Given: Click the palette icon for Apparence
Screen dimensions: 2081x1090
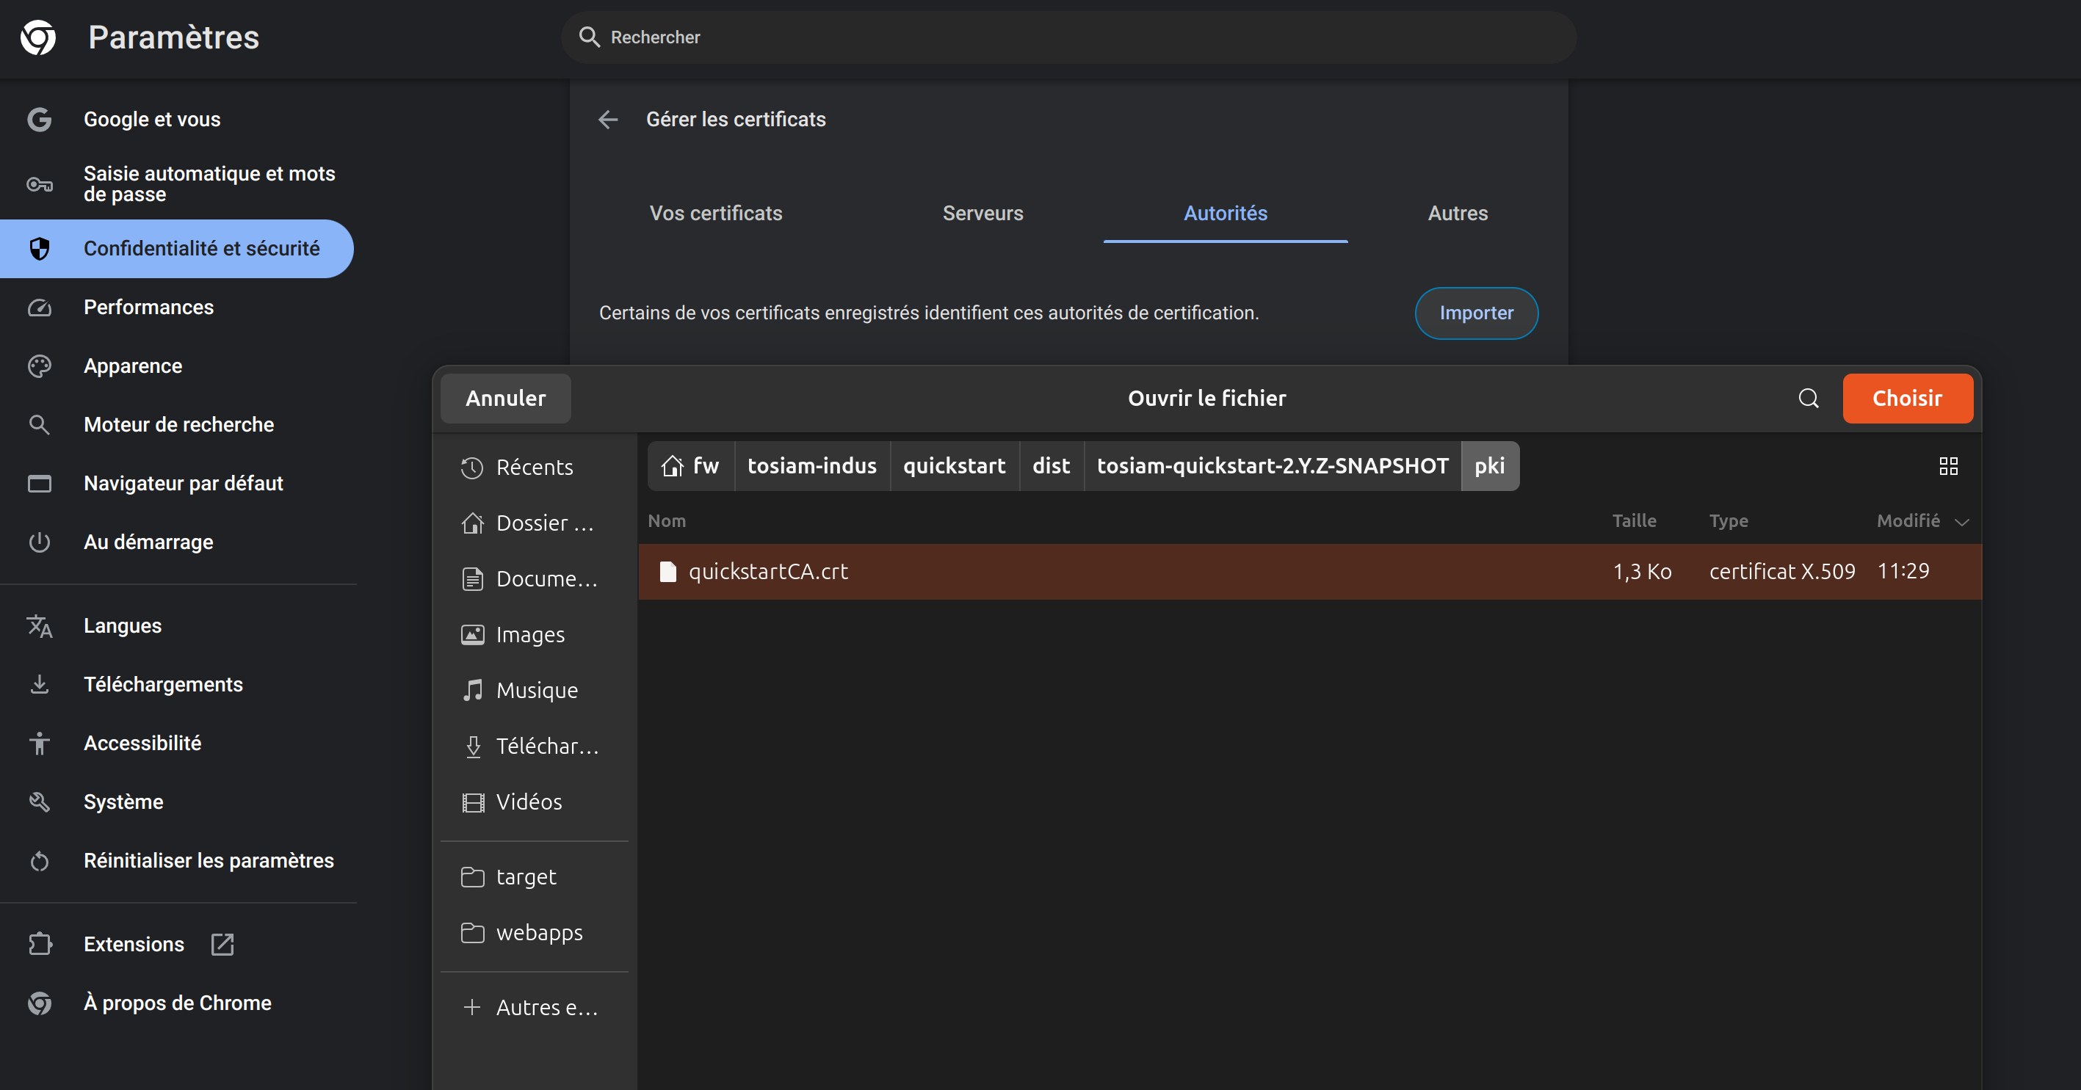Looking at the screenshot, I should coord(40,366).
